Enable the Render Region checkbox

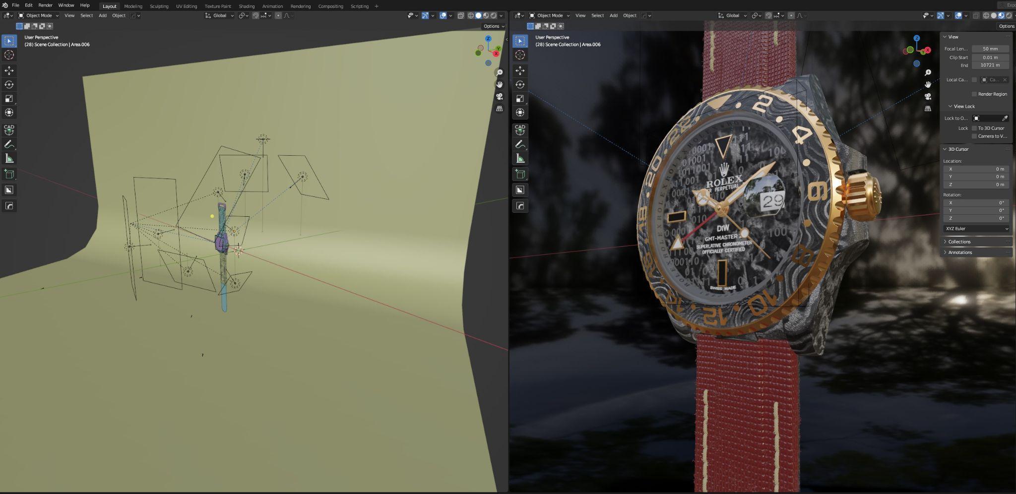[974, 94]
